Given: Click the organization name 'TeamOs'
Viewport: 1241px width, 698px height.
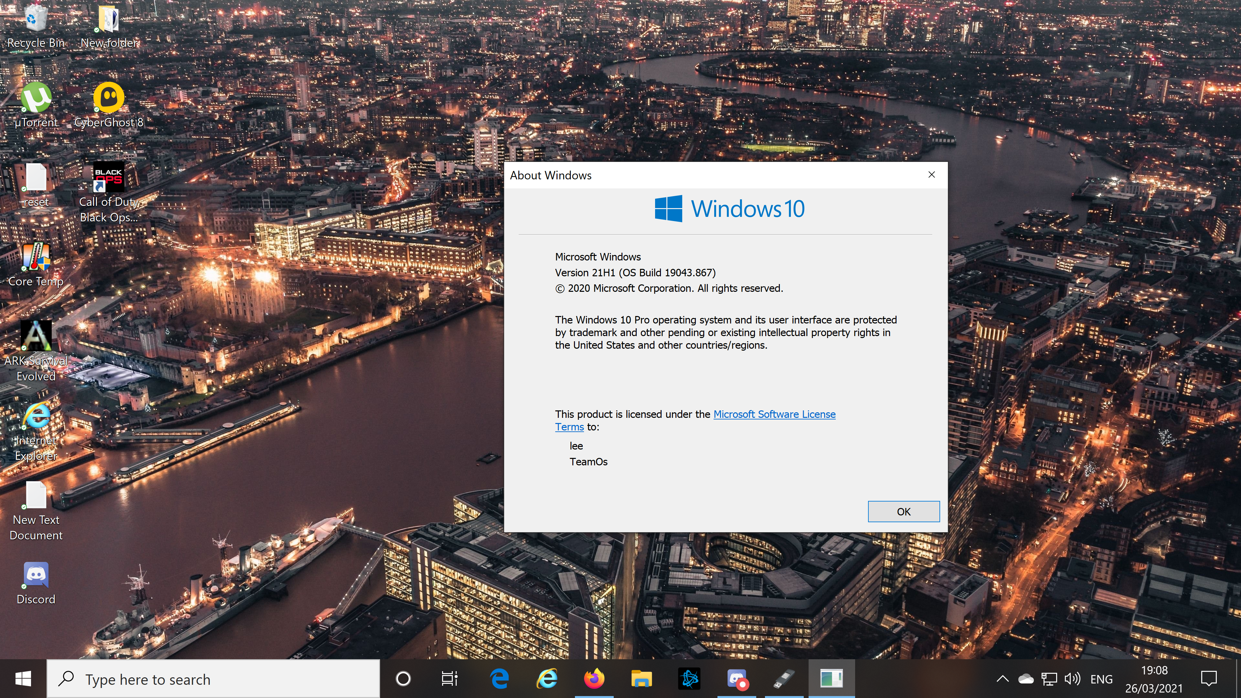Looking at the screenshot, I should click(588, 462).
